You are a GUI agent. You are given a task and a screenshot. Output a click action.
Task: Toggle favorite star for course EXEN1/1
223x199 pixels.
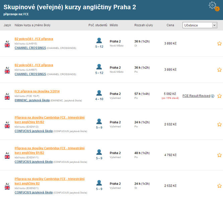click(x=219, y=155)
